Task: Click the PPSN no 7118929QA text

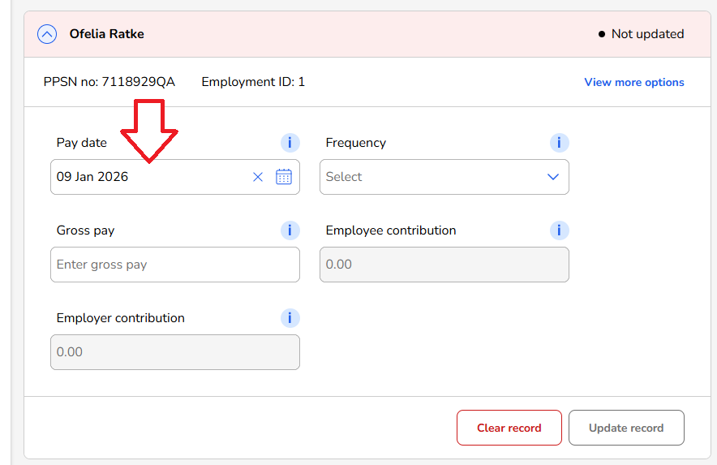Action: tap(109, 82)
